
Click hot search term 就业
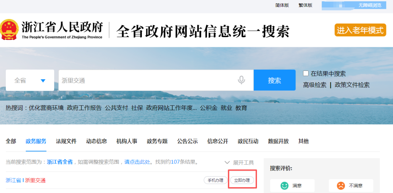point(226,108)
